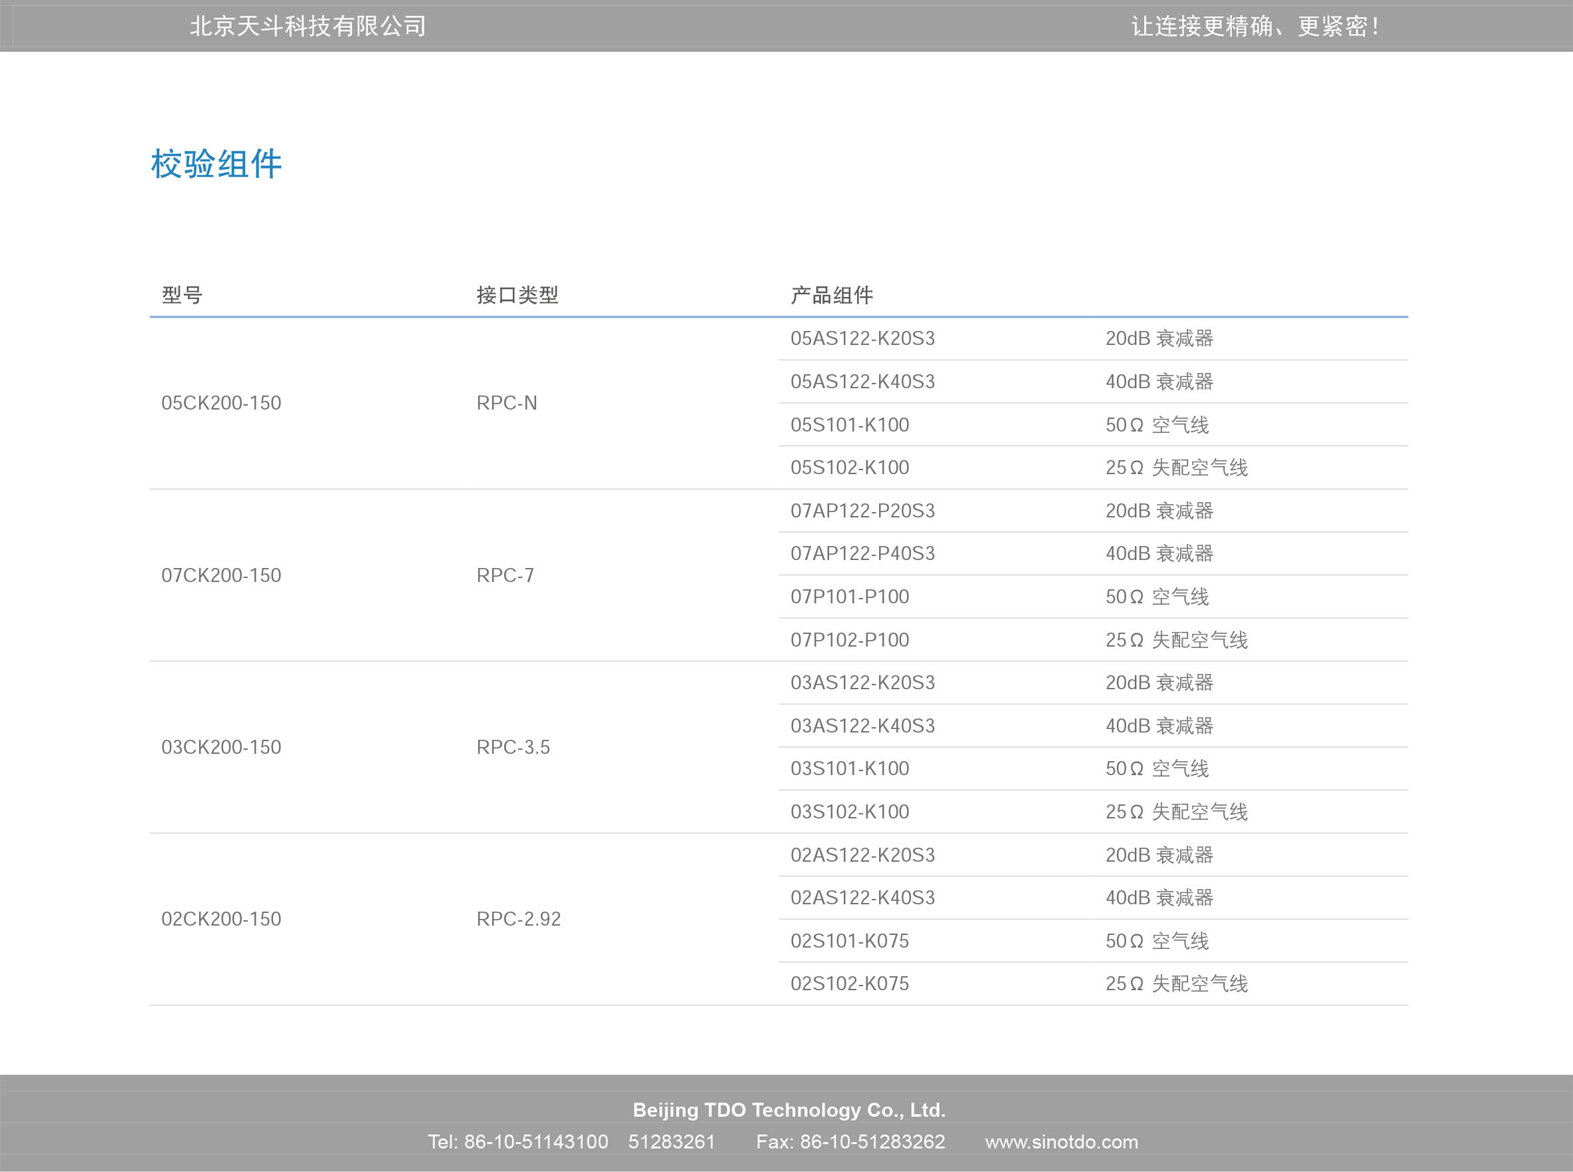Click 40dB 衰减器 in 02AS122-K40S3 row
Viewport: 1573px width, 1172px height.
pyautogui.click(x=1159, y=898)
